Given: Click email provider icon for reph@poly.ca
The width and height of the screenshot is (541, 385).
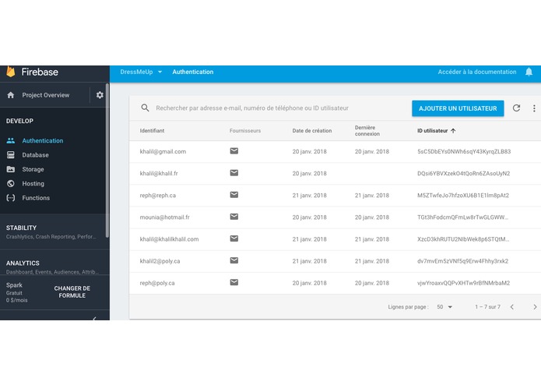Looking at the screenshot, I should click(x=234, y=282).
